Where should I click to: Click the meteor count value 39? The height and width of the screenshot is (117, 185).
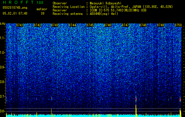(43, 13)
